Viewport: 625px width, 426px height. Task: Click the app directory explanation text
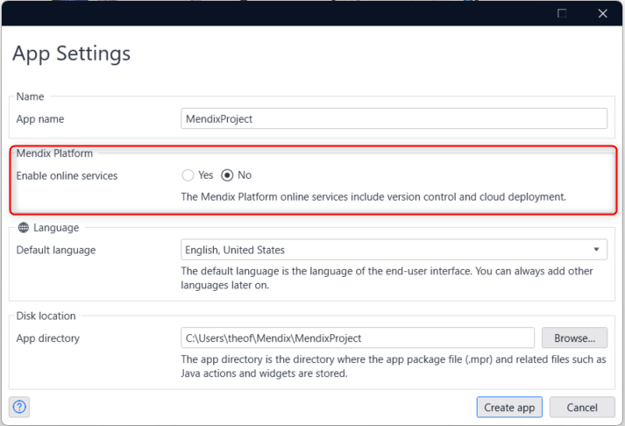click(x=394, y=366)
